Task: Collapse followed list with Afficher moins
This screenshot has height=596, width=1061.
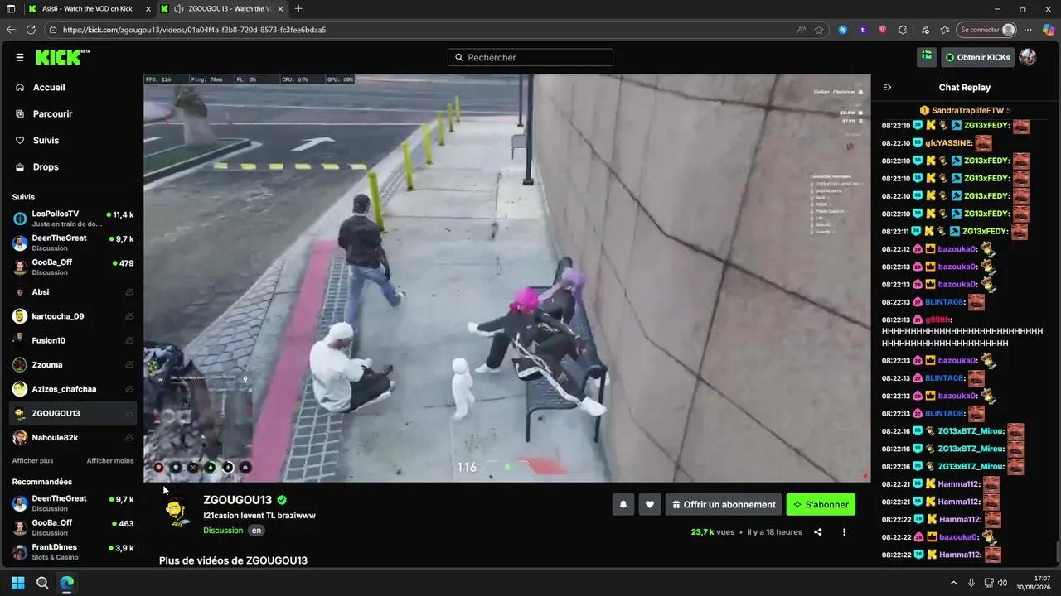Action: (x=110, y=460)
